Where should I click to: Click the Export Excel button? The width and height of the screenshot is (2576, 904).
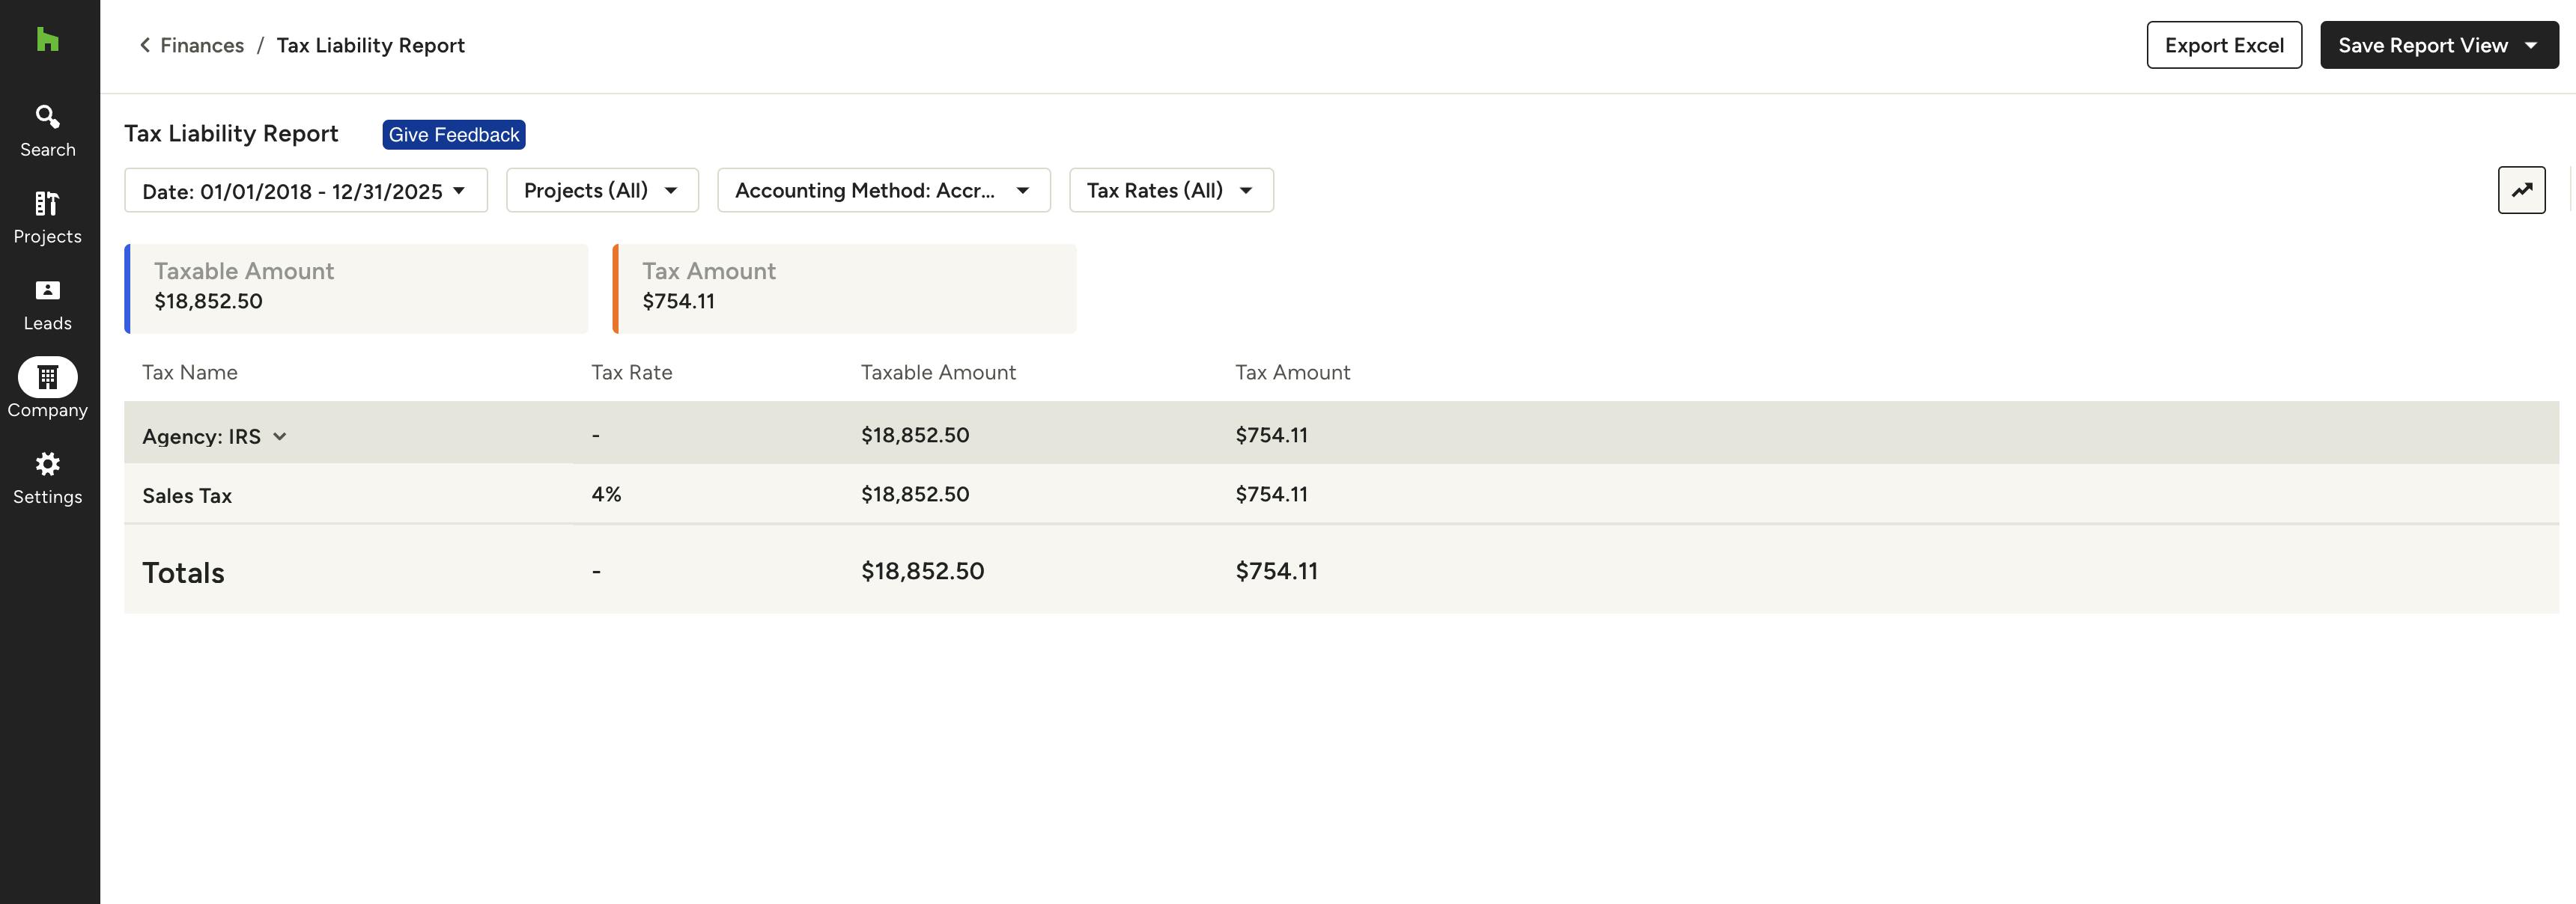[2224, 44]
